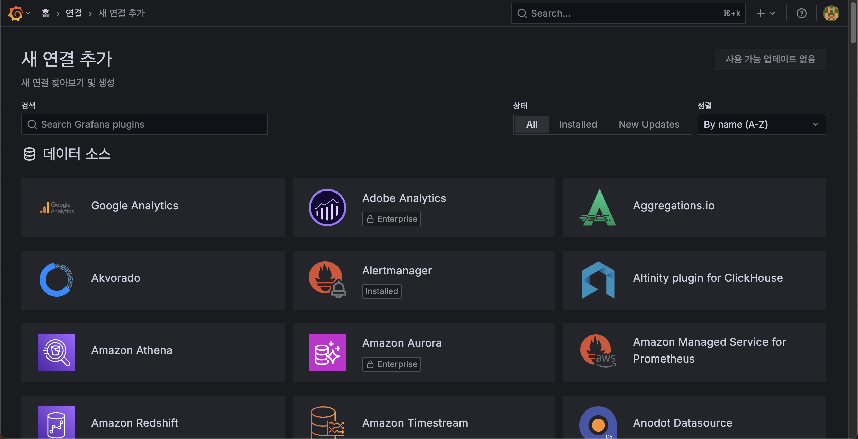Click the user avatar in top right
The height and width of the screenshot is (439, 858).
[x=831, y=13]
